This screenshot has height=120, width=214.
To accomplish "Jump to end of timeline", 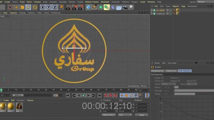I will pyautogui.click(x=100, y=96).
